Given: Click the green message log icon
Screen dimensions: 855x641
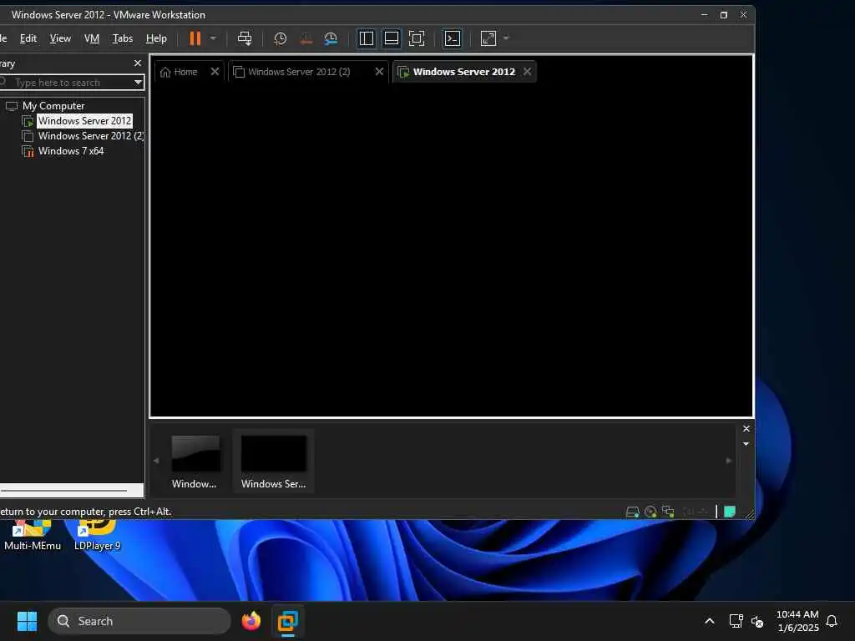Looking at the screenshot, I should (x=730, y=512).
